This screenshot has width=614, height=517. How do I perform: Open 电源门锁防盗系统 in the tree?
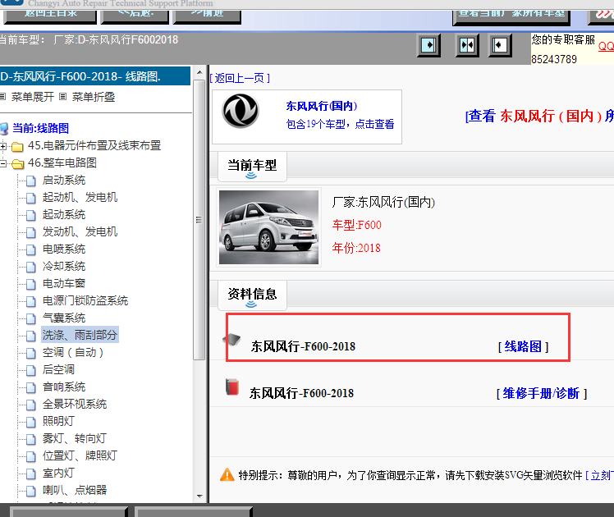[85, 300]
